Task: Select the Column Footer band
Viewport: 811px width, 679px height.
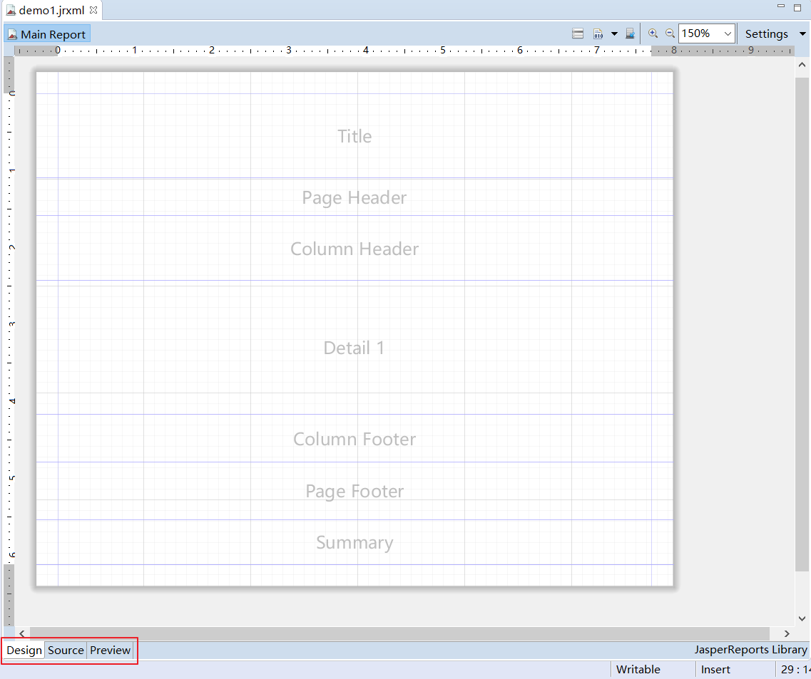Action: click(355, 439)
